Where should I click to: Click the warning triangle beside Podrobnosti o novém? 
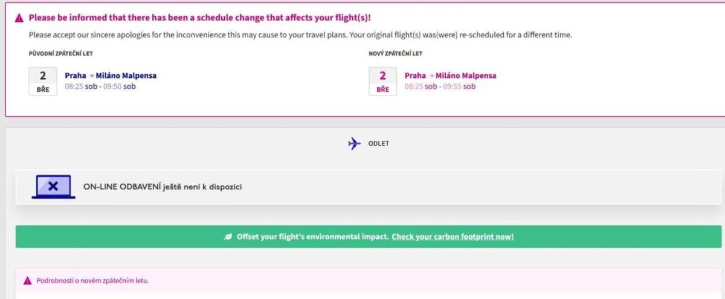tap(27, 281)
